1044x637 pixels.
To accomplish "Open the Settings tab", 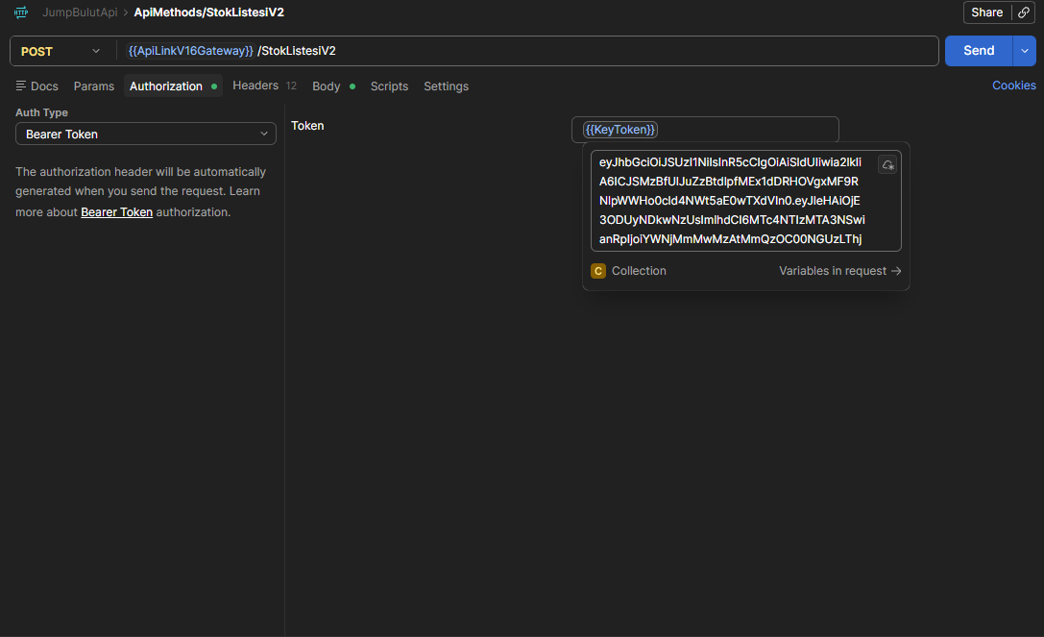I will pyautogui.click(x=446, y=86).
